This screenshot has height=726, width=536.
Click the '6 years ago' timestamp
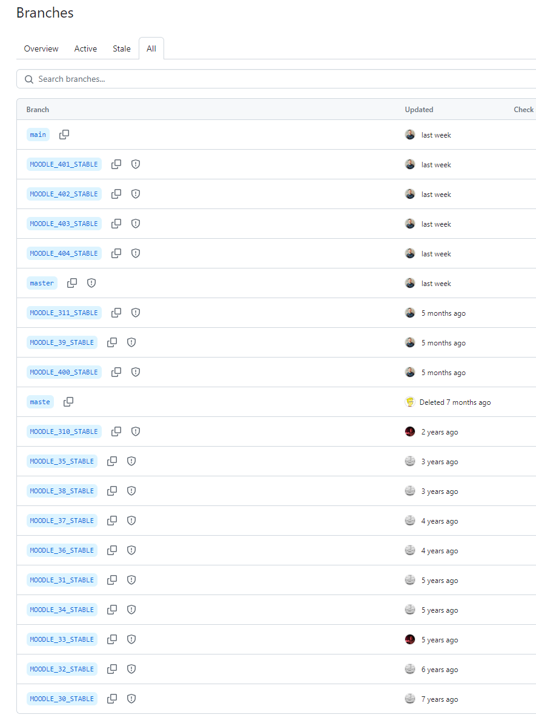[x=440, y=670]
